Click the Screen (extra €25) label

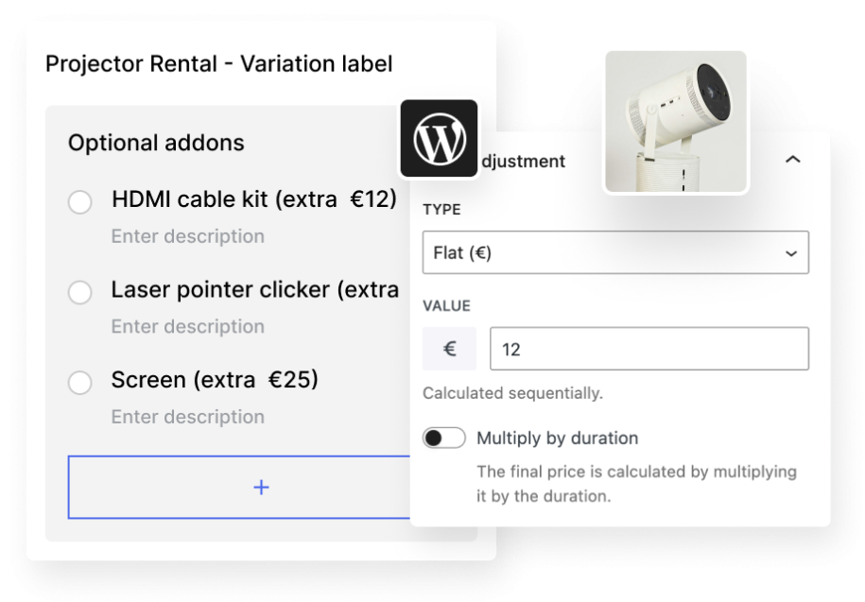(x=215, y=380)
